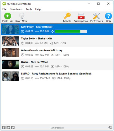Viewport: 114px width, 131px height.
Task: Click title 'Ariana Grande - no tears left to cry'
Action: click(42, 50)
